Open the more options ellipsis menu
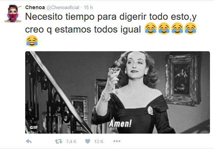Image resolution: width=214 pixels, height=149 pixels. point(117,141)
